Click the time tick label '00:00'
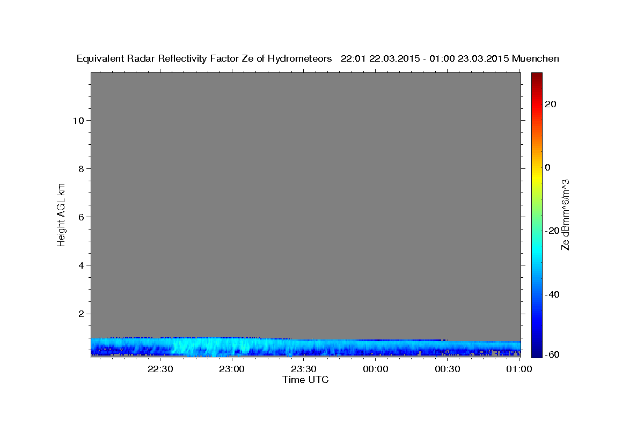This screenshot has width=644, height=429. pyautogui.click(x=375, y=369)
